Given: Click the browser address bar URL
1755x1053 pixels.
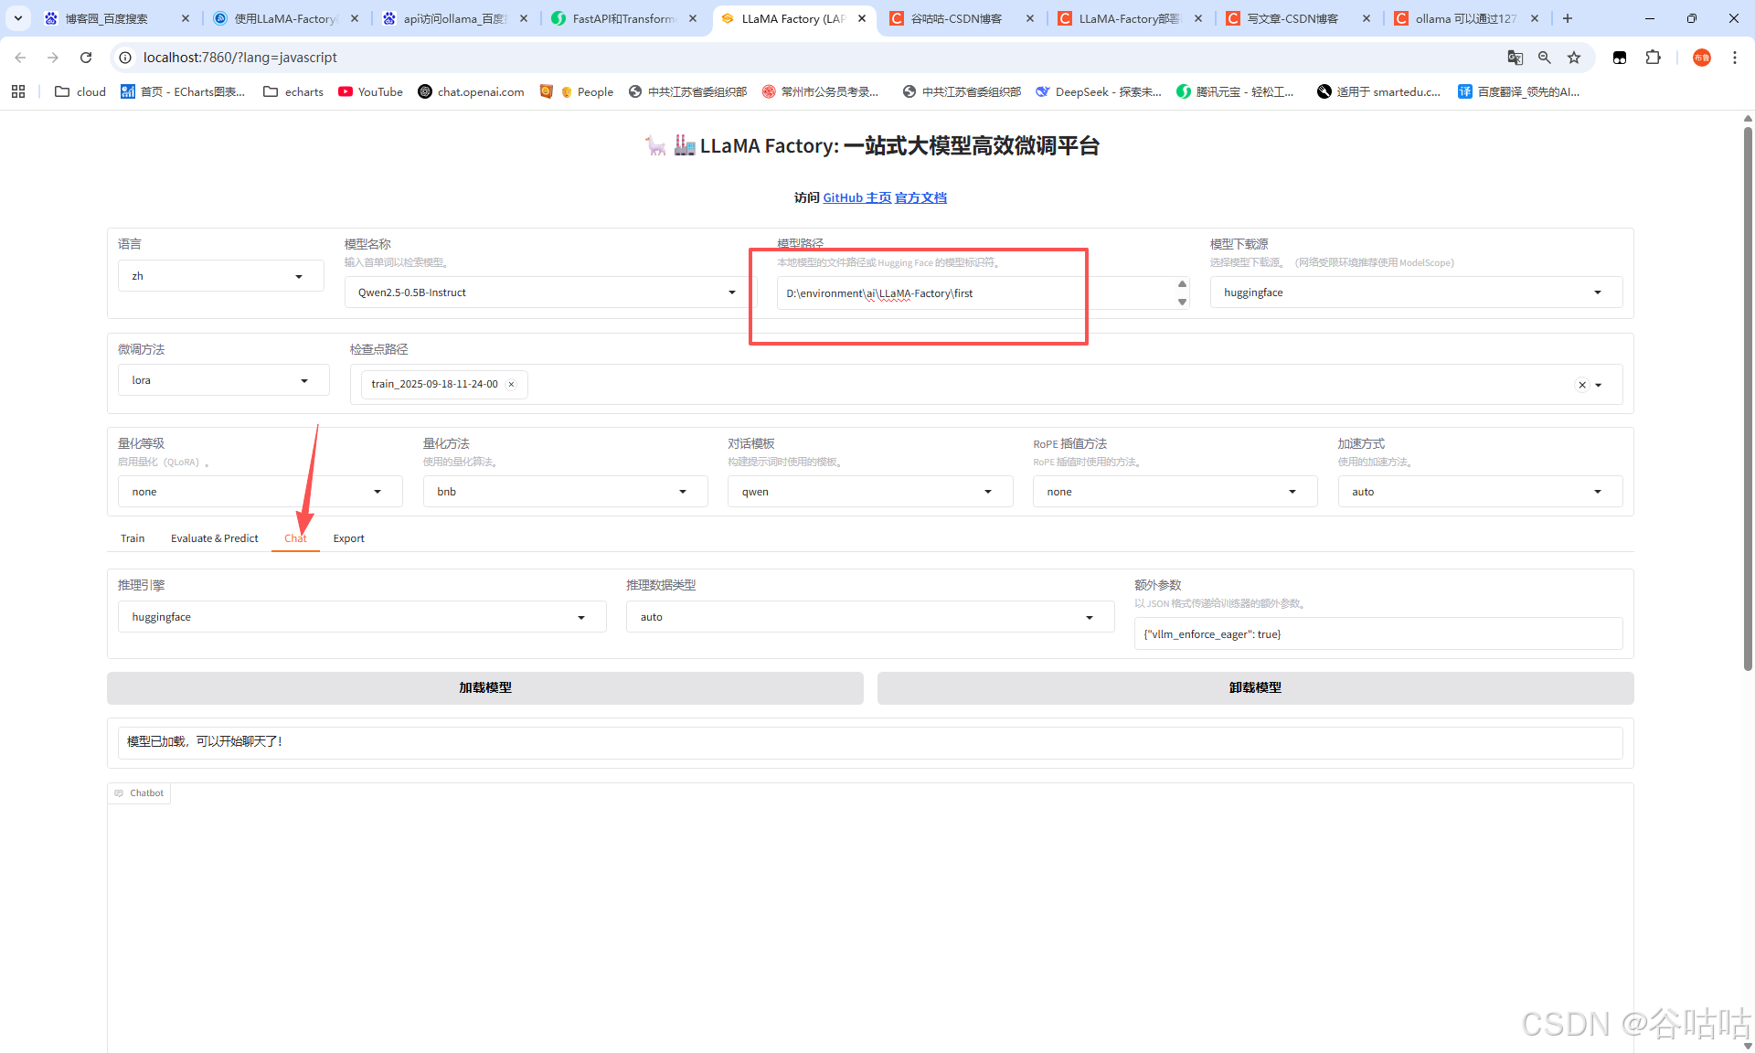Looking at the screenshot, I should pyautogui.click(x=239, y=58).
